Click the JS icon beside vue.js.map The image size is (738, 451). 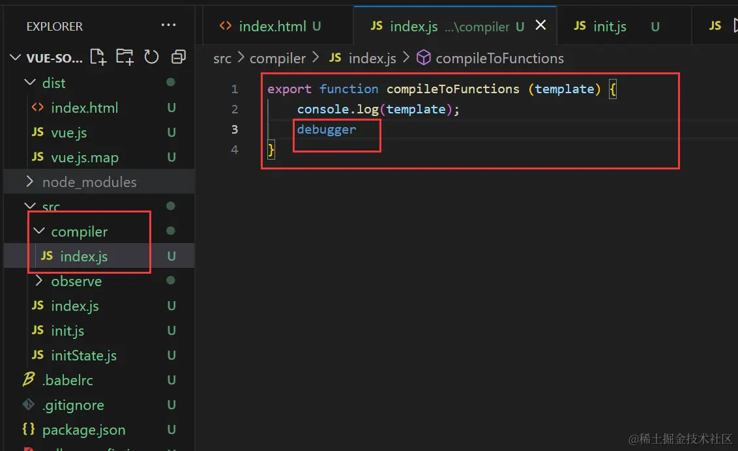(38, 156)
